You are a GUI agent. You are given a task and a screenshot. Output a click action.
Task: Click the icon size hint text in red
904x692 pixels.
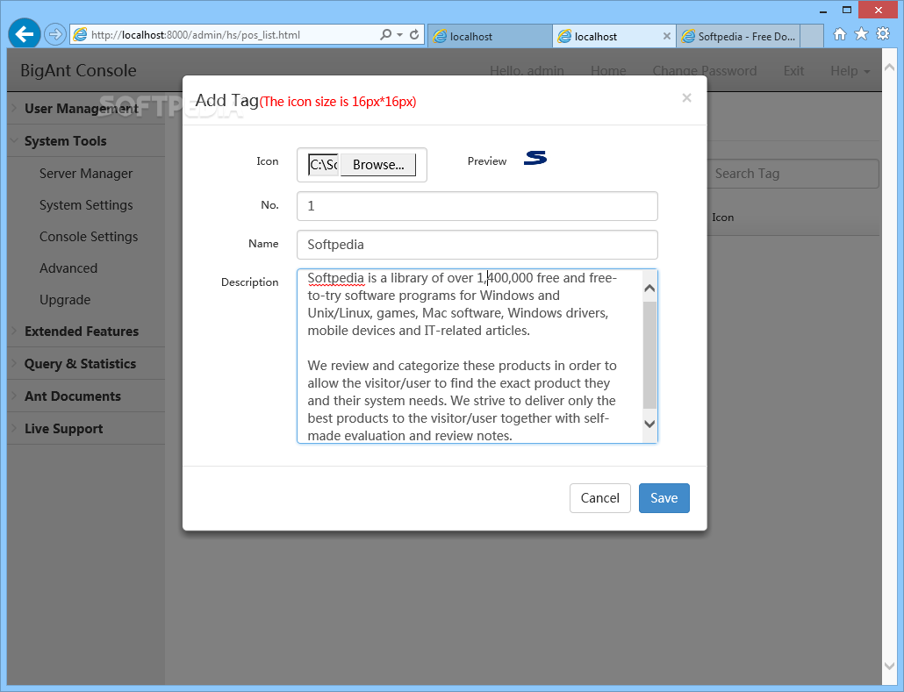click(338, 102)
